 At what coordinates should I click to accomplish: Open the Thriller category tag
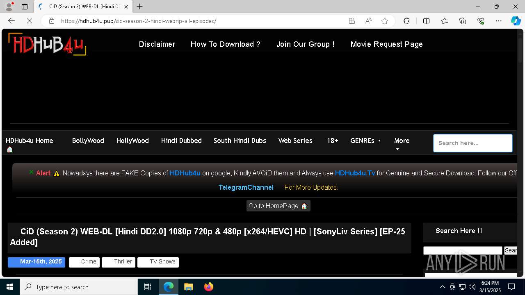pyautogui.click(x=119, y=262)
